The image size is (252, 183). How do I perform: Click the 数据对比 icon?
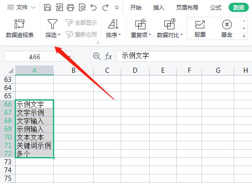pyautogui.click(x=169, y=24)
